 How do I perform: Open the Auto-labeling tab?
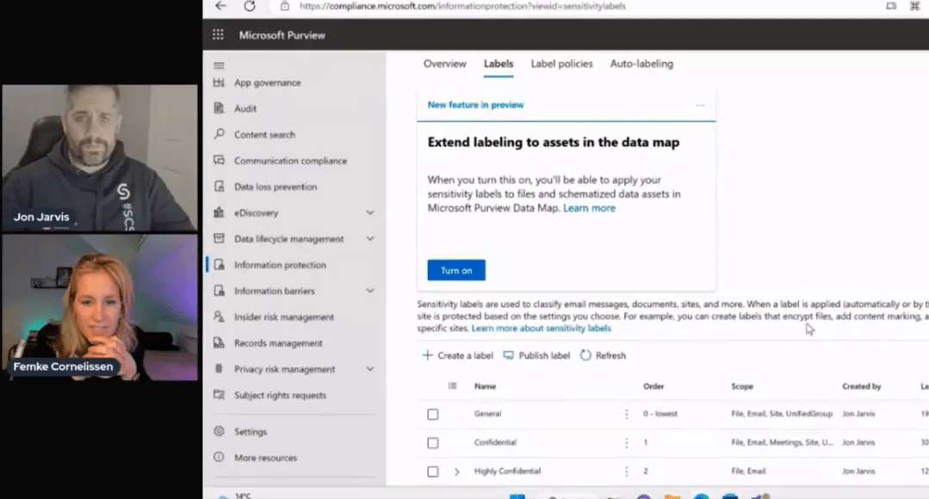pos(641,64)
